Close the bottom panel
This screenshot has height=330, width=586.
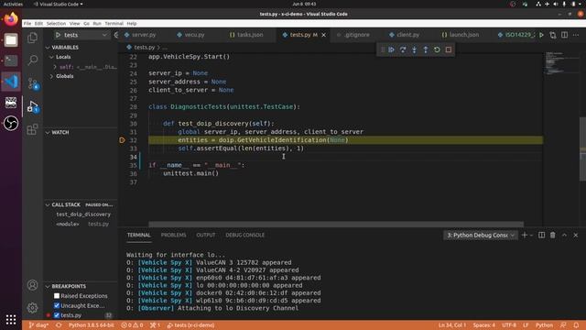(x=576, y=235)
